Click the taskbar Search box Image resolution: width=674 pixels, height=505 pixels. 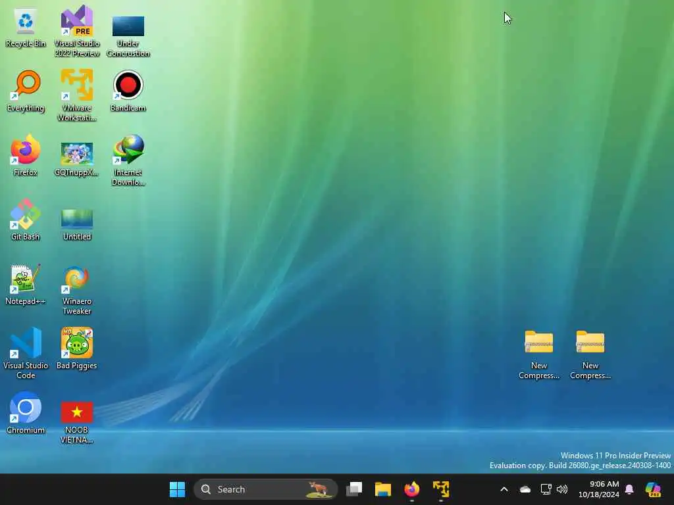(x=266, y=489)
